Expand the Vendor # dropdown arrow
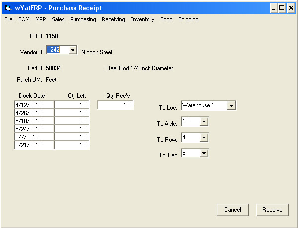Screen dimensions: 298x228 pyautogui.click(x=73, y=50)
